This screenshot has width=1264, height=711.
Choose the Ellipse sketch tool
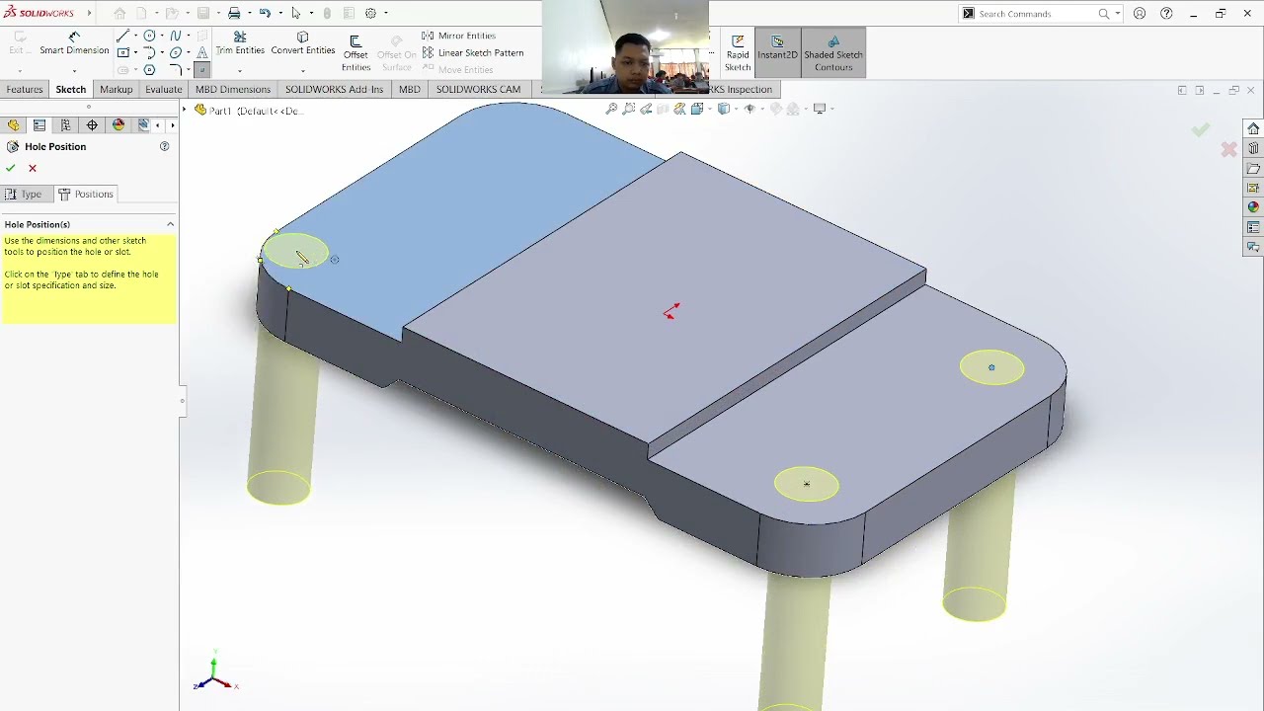(176, 52)
